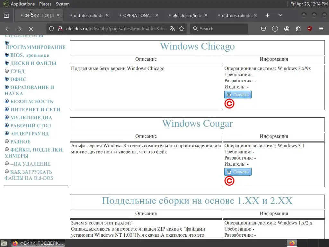
Task: Click the clock showing Fri Apr 26, 12:14 PM
Action: (x=309, y=4)
